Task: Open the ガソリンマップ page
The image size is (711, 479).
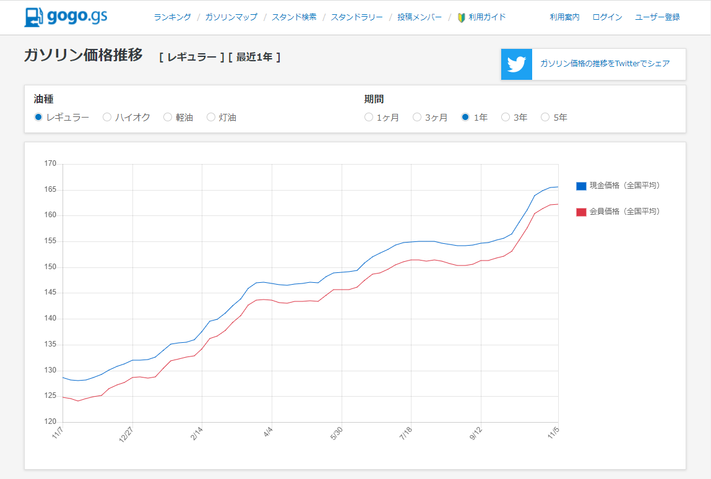Action: click(x=231, y=17)
